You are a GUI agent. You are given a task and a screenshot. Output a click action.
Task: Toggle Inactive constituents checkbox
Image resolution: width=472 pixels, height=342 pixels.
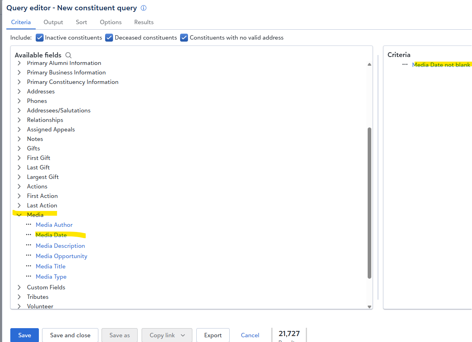coord(39,38)
